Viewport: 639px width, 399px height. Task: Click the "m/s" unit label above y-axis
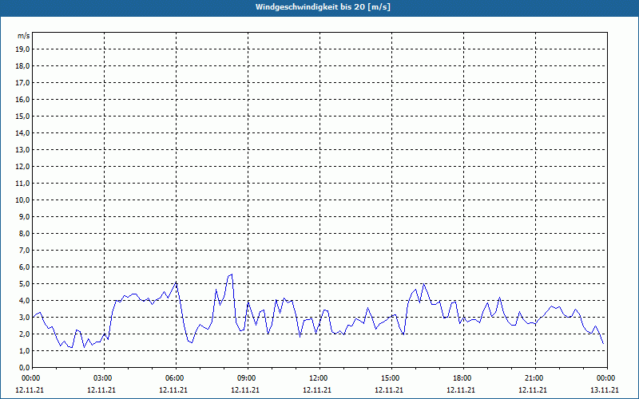(24, 37)
